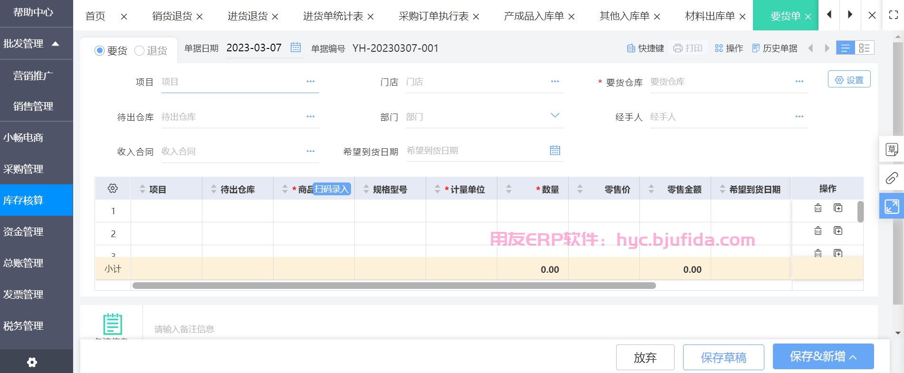Delete row 2 with trash icon
The image size is (904, 373).
tap(818, 231)
